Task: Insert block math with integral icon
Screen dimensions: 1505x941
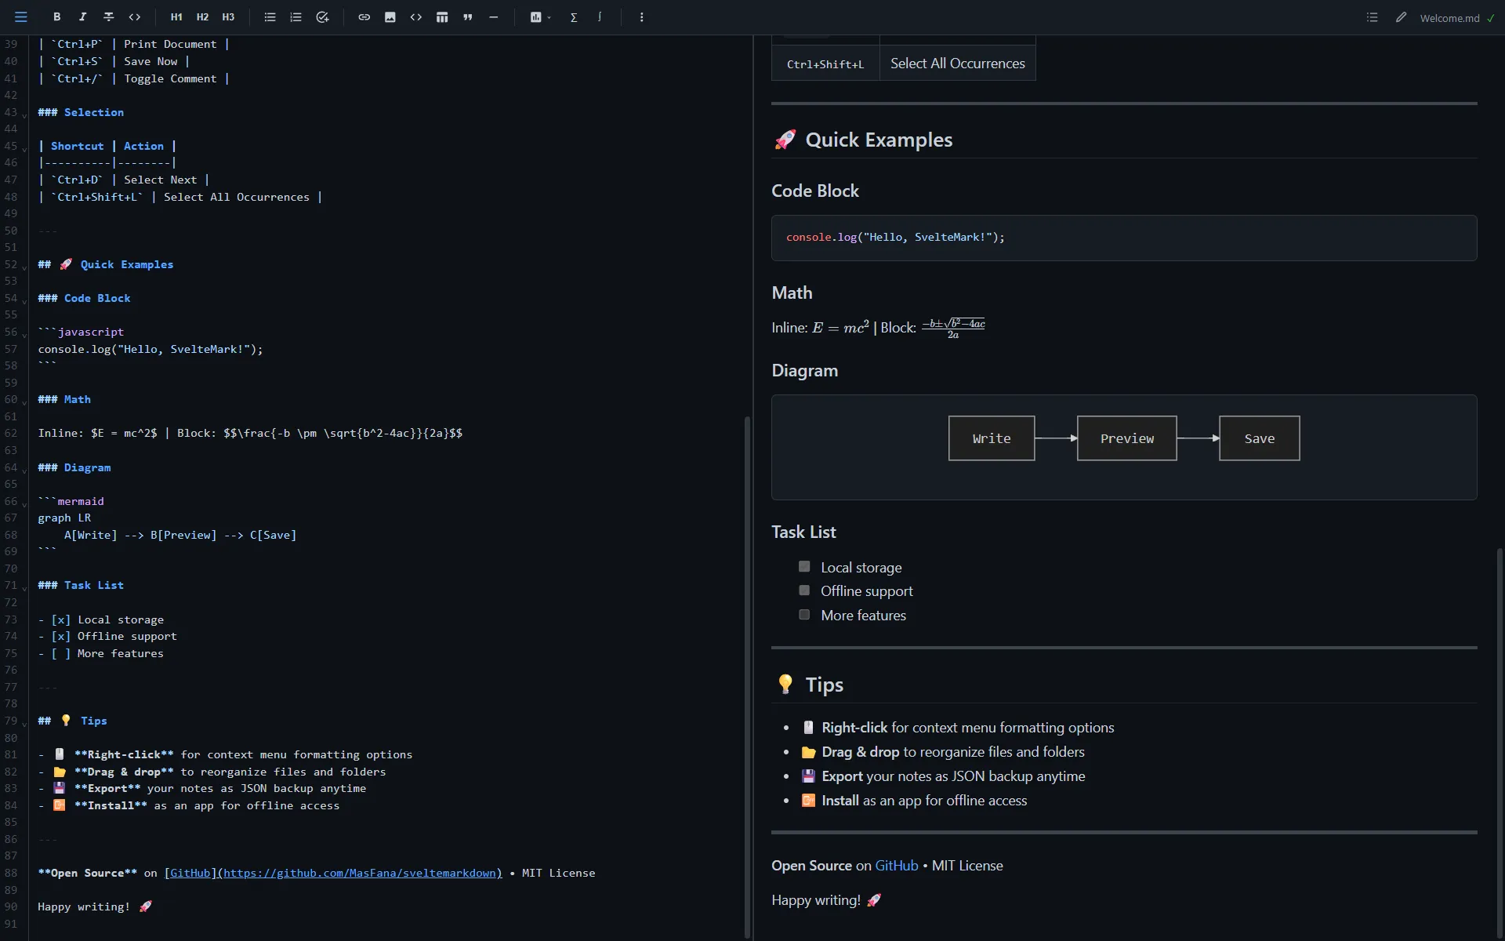Action: (x=600, y=17)
